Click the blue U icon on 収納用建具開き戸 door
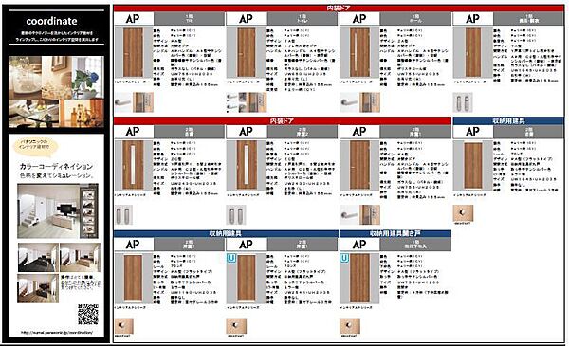 point(344,258)
